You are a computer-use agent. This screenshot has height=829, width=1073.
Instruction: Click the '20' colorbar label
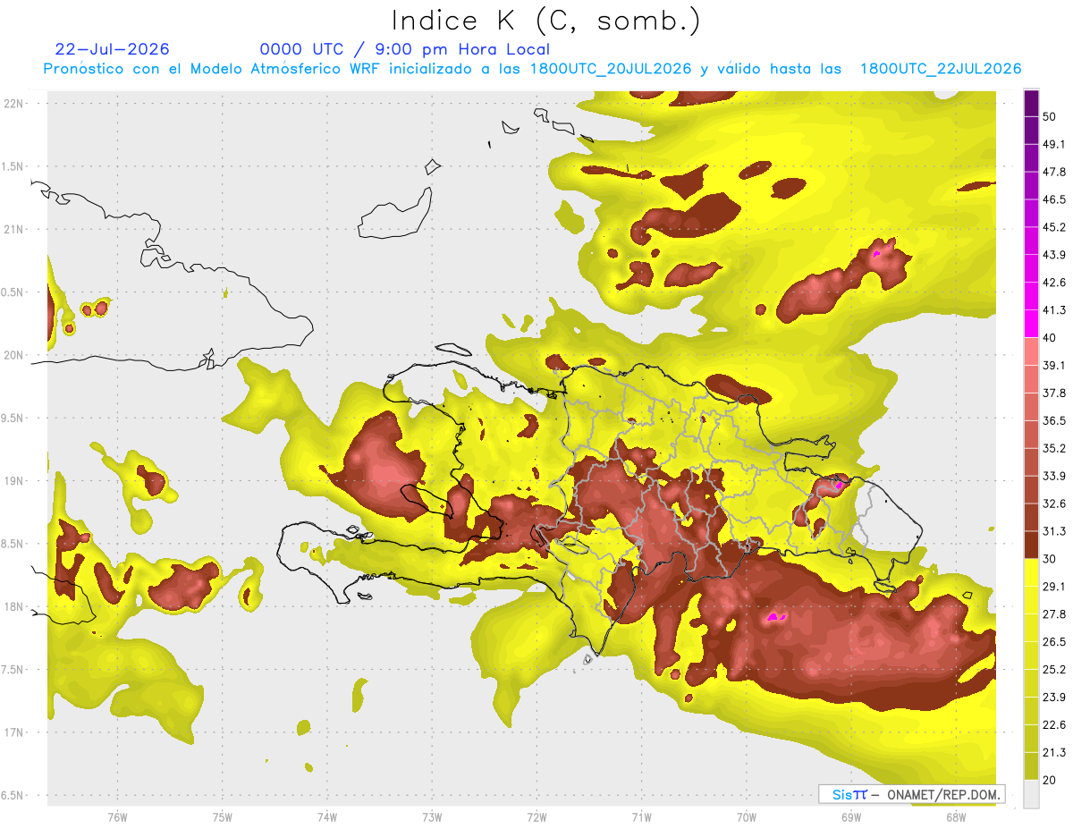(x=1050, y=781)
